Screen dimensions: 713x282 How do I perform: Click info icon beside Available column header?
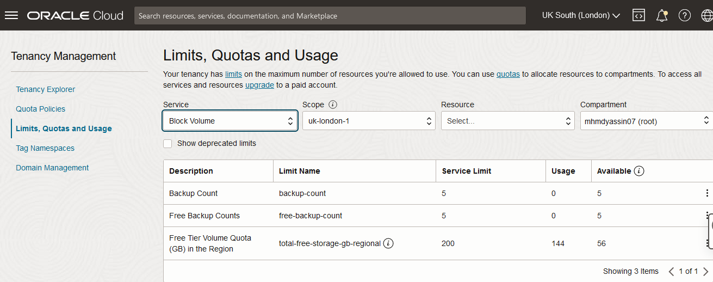click(x=639, y=171)
